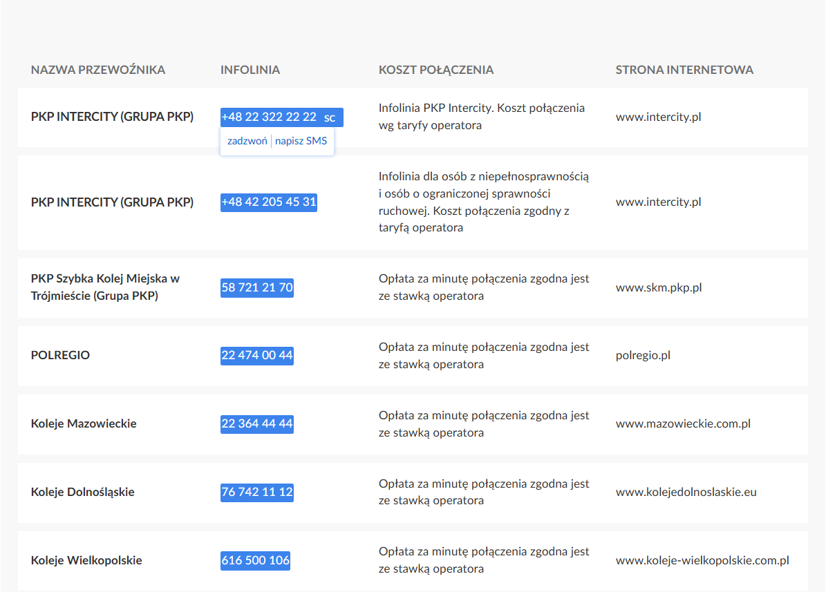The width and height of the screenshot is (826, 592).
Task: Click Koleje Mazowieckie number 22 364 44 44
Action: pos(257,424)
